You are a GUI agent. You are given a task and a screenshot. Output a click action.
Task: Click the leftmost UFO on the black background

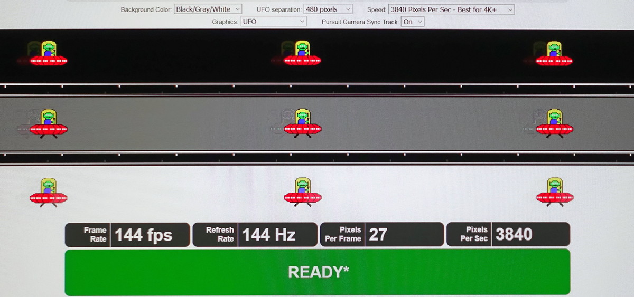[49, 53]
